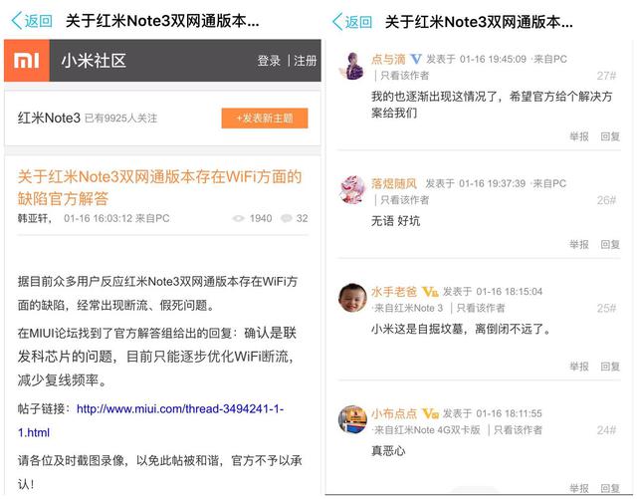Open the miui.com thread link
The width and height of the screenshot is (637, 499).
tap(150, 420)
